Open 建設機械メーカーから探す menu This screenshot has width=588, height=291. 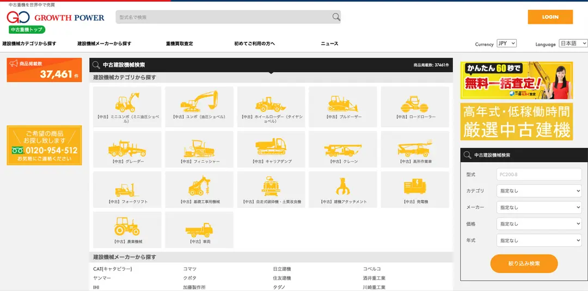tap(104, 44)
